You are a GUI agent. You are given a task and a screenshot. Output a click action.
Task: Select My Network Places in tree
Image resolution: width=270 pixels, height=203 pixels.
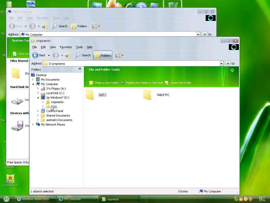click(x=53, y=124)
